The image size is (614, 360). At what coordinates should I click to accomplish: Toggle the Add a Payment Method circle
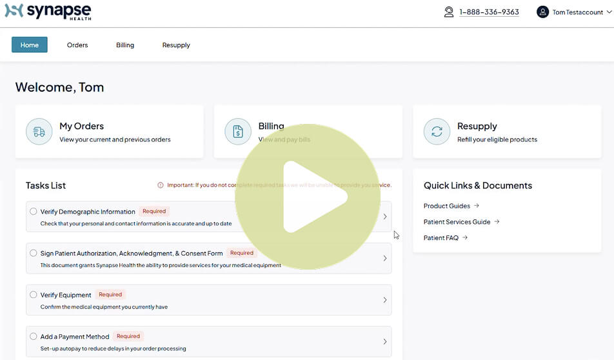(34, 336)
